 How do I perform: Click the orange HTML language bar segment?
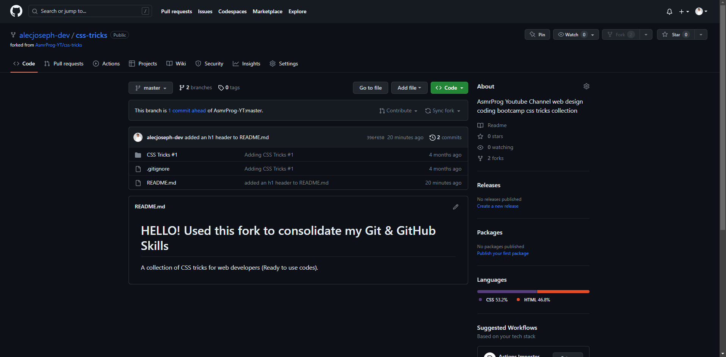coord(563,292)
